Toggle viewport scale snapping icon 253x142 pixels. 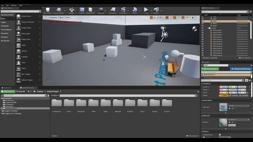[183, 17]
